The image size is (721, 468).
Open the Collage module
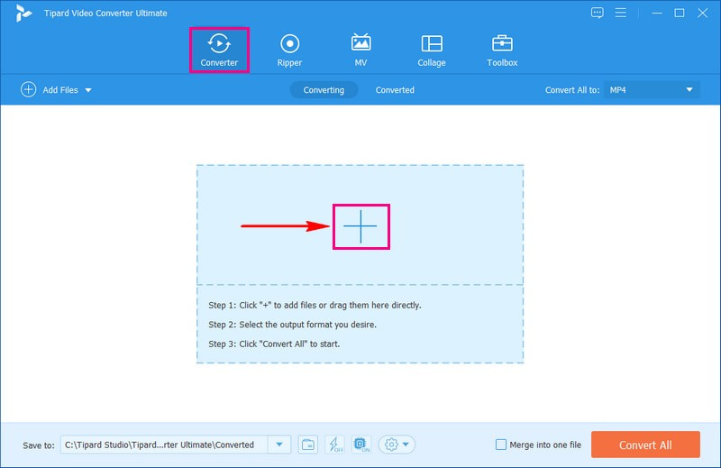click(x=432, y=50)
